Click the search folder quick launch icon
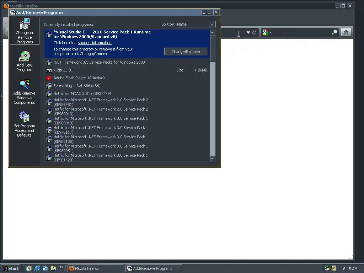Viewport: 364px width, 273px height. (x=53, y=268)
